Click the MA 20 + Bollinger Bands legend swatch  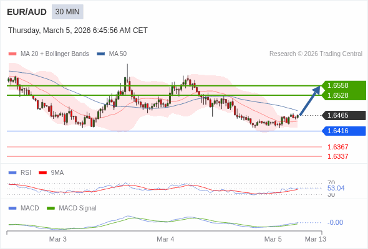point(12,54)
